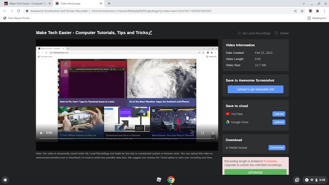Delete this recording
Viewport: 329px width, 185px height.
(x=282, y=33)
